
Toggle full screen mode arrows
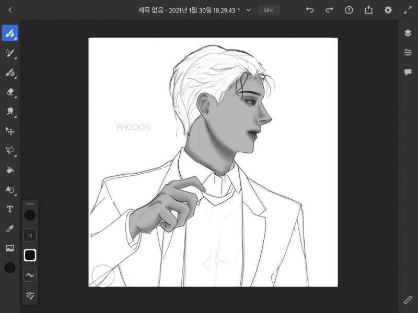point(408,10)
